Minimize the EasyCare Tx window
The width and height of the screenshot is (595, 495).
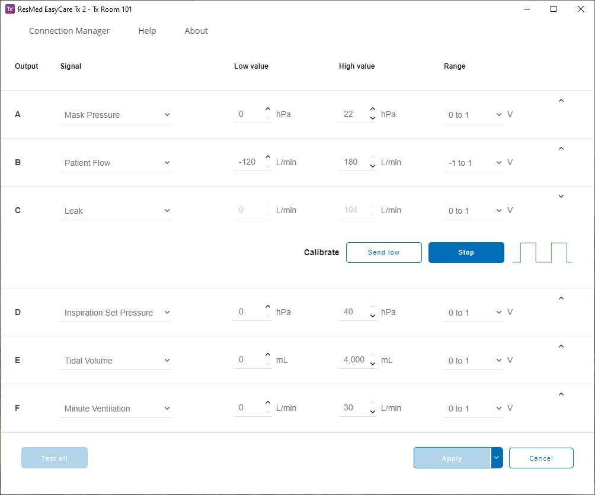point(527,9)
